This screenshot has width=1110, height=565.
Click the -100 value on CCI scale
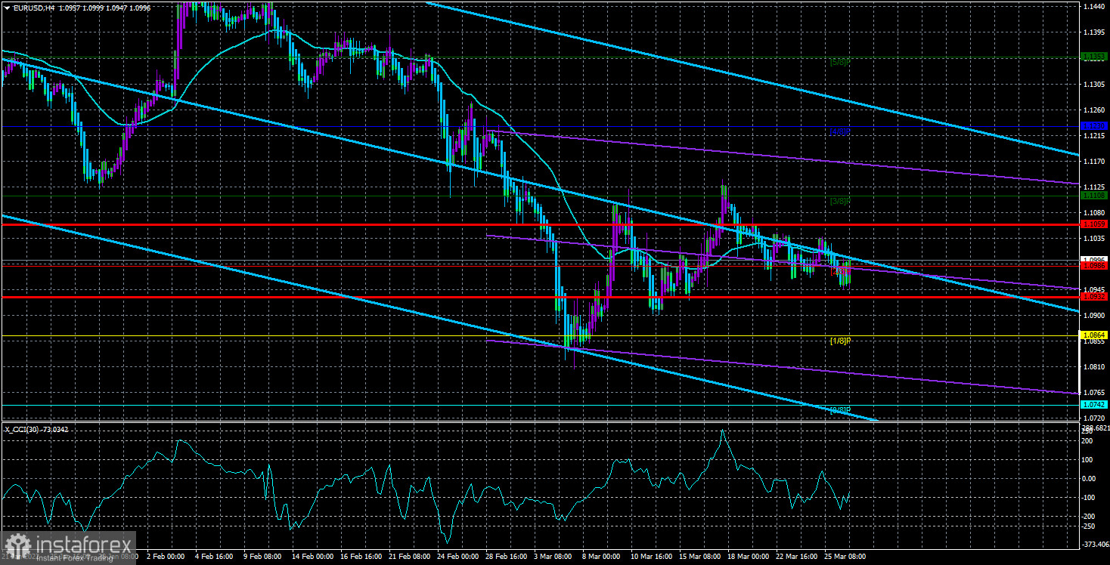click(x=1090, y=498)
